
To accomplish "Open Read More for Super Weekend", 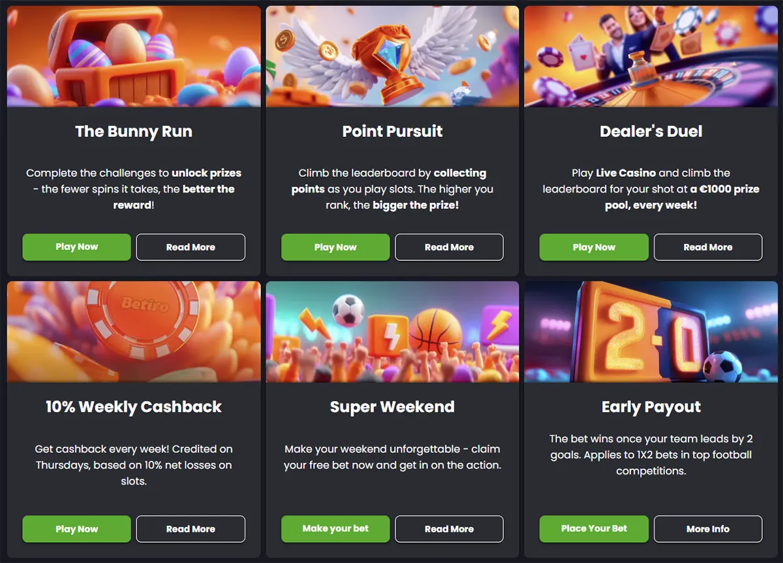I will [x=449, y=529].
